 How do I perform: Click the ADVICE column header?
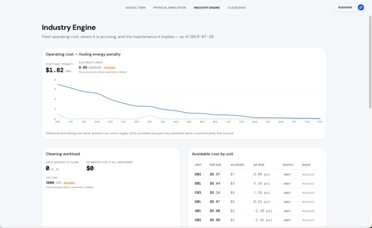pos(288,165)
